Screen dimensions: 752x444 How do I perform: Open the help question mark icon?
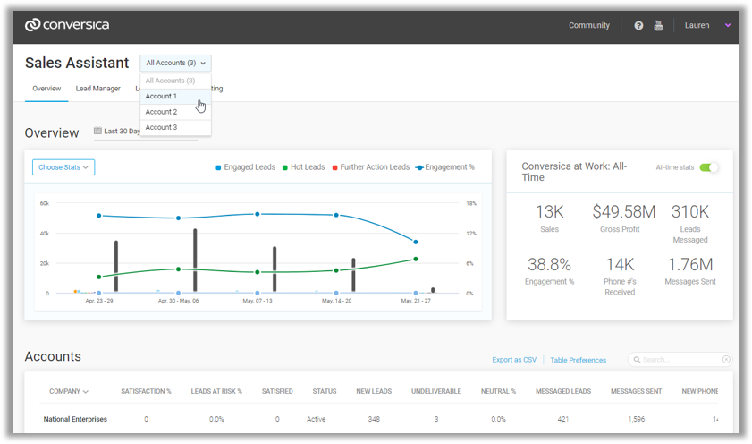click(638, 25)
